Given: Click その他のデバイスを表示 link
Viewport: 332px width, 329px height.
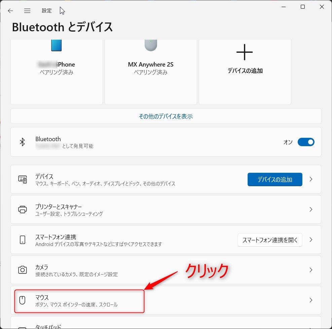Looking at the screenshot, I should coord(166,116).
